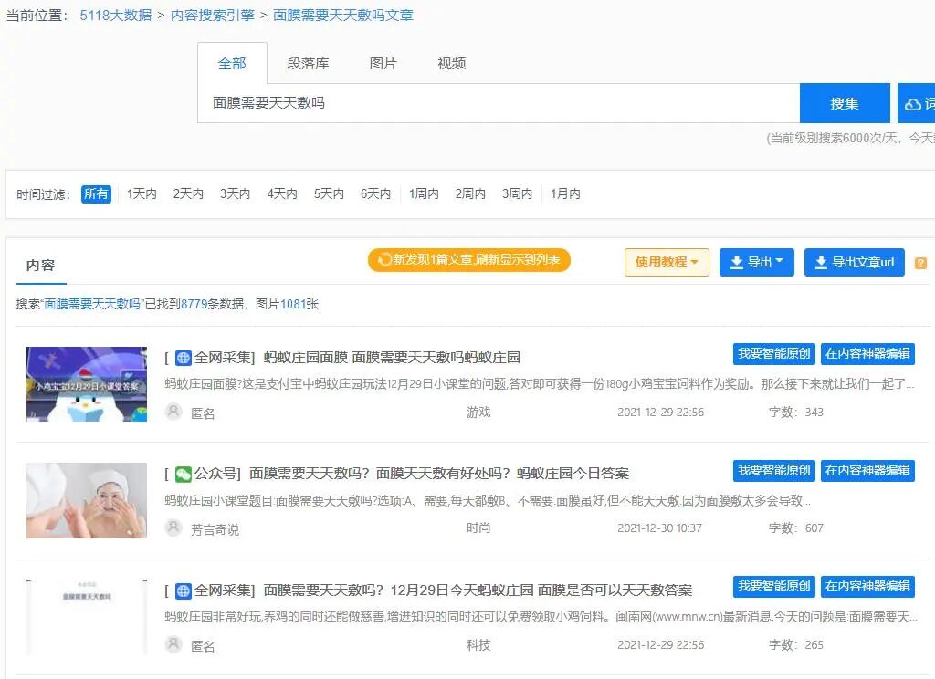Click 面膜需要天天敷吗文章 breadcrumb link
The height and width of the screenshot is (679, 935).
pos(343,15)
